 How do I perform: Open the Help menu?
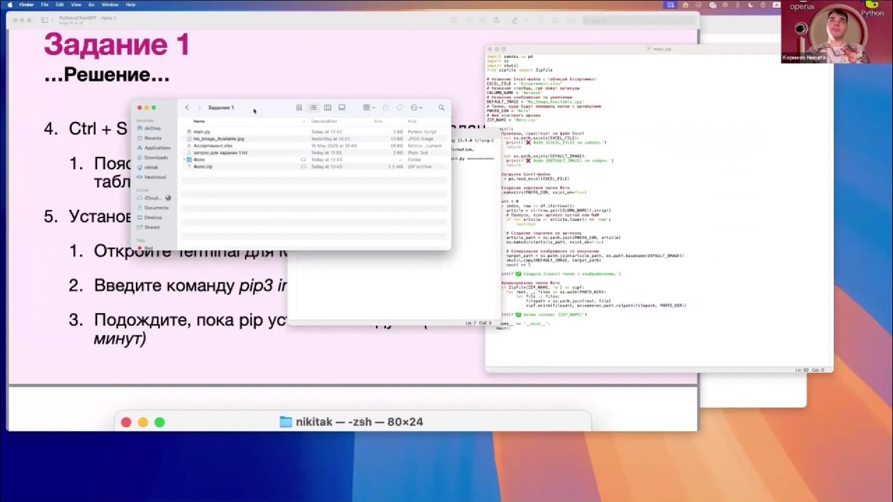(130, 4)
